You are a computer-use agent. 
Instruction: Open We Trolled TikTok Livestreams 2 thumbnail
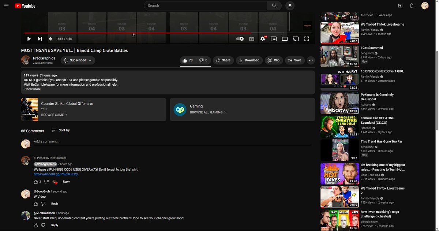[340, 197]
